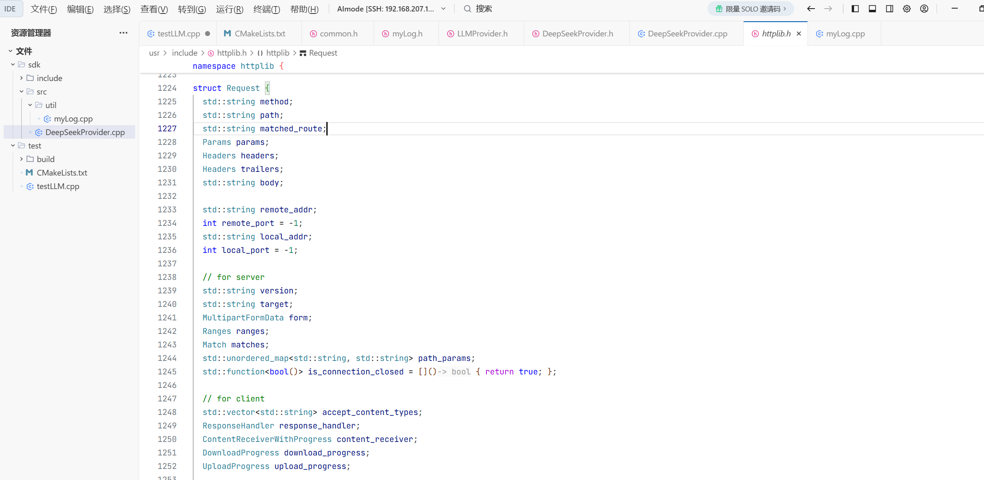Screen dimensions: 984x480
Task: Click the search magnifier icon
Action: [x=467, y=9]
